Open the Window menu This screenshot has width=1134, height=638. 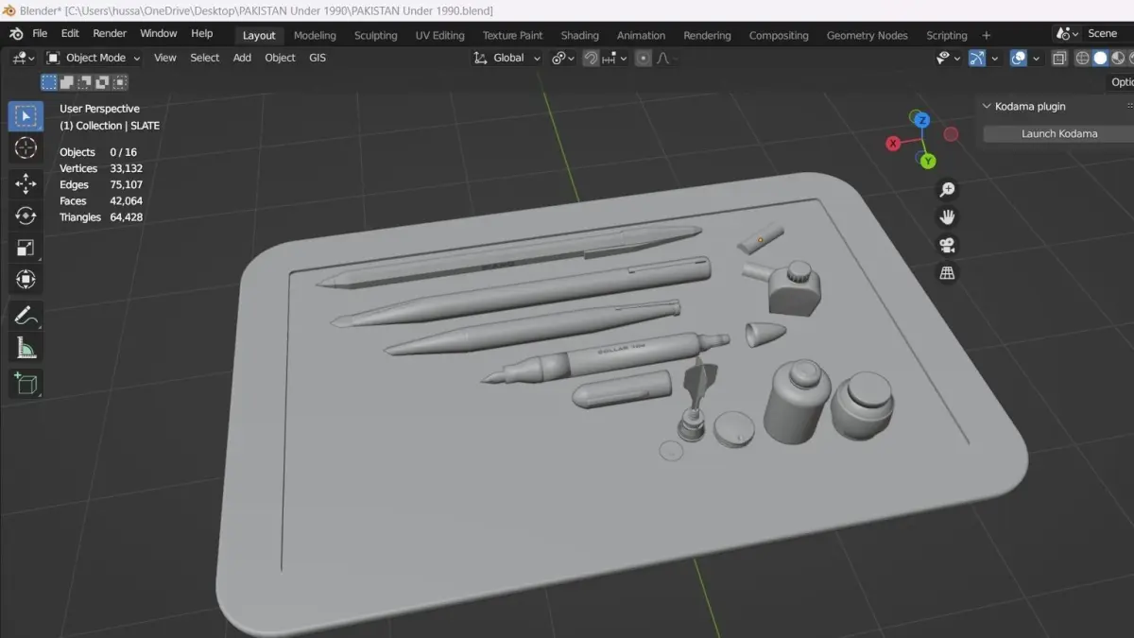click(159, 34)
